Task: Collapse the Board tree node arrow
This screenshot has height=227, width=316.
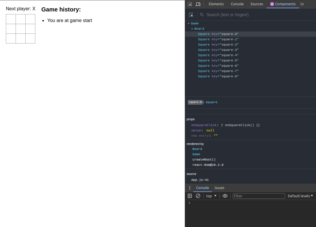Action: 192,29
